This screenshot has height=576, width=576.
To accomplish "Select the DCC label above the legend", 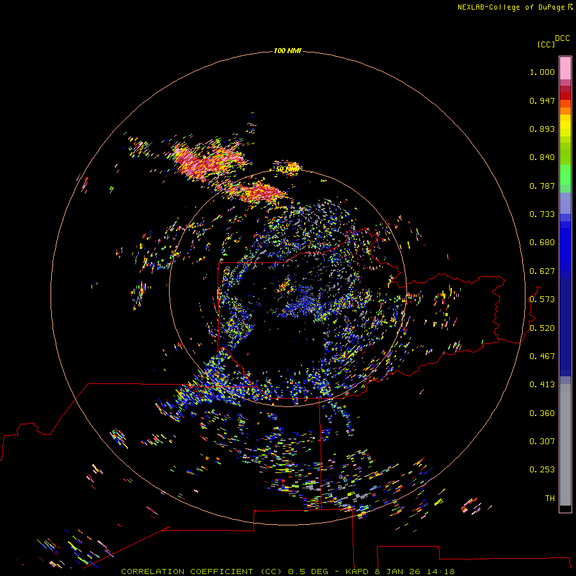I will 562,38.
